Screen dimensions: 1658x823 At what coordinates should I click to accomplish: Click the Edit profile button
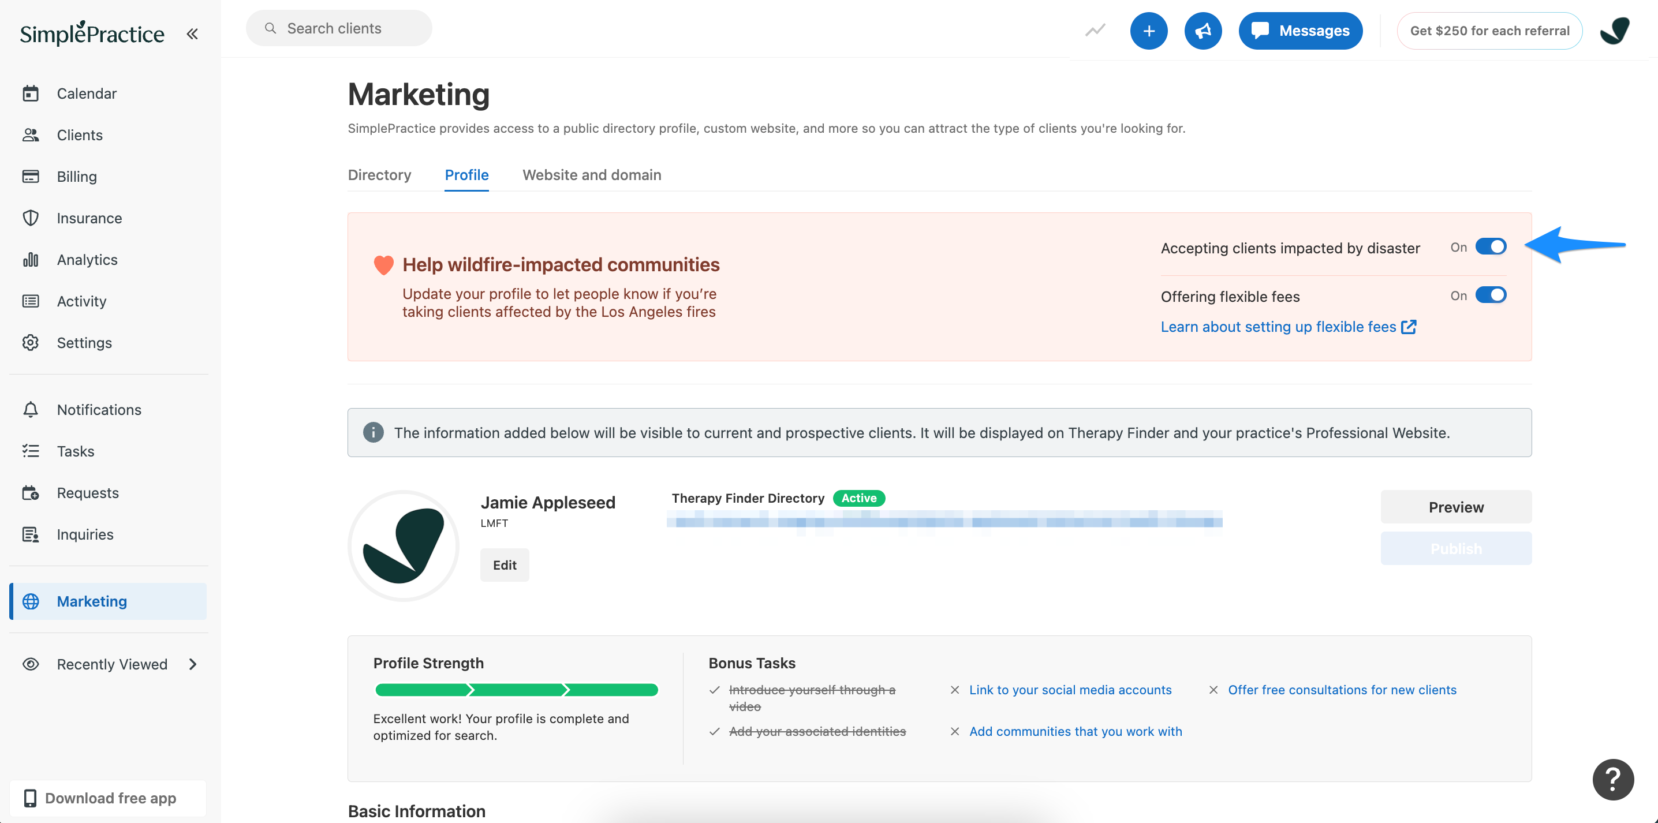click(x=505, y=564)
